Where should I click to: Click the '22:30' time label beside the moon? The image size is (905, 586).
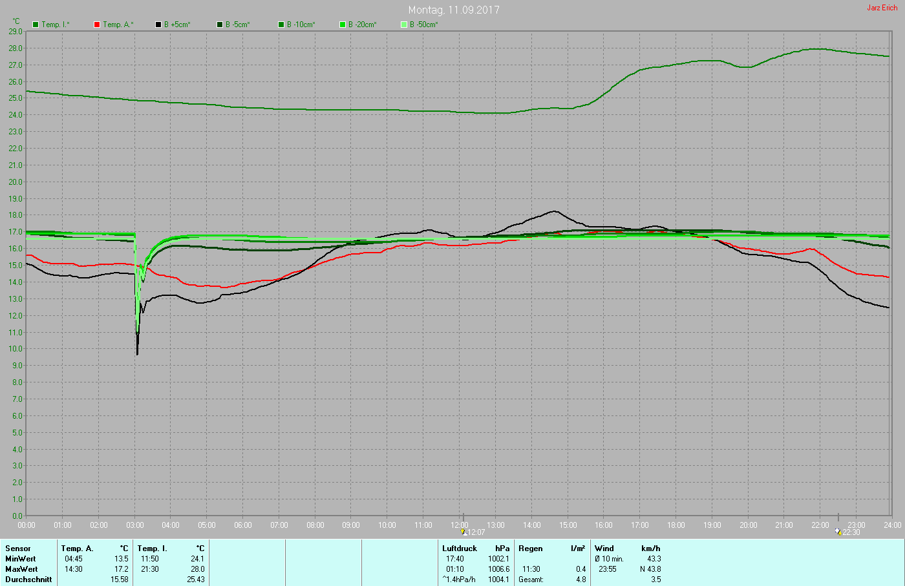[x=851, y=532]
